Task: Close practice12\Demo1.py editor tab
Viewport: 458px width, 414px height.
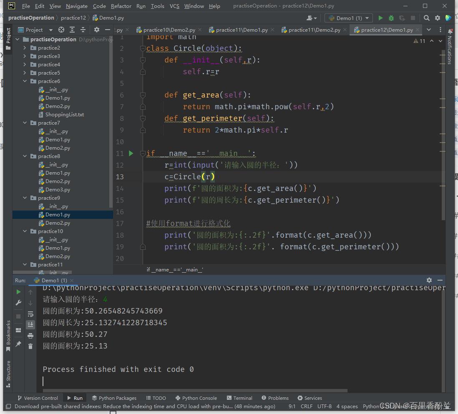Action: [x=418, y=30]
